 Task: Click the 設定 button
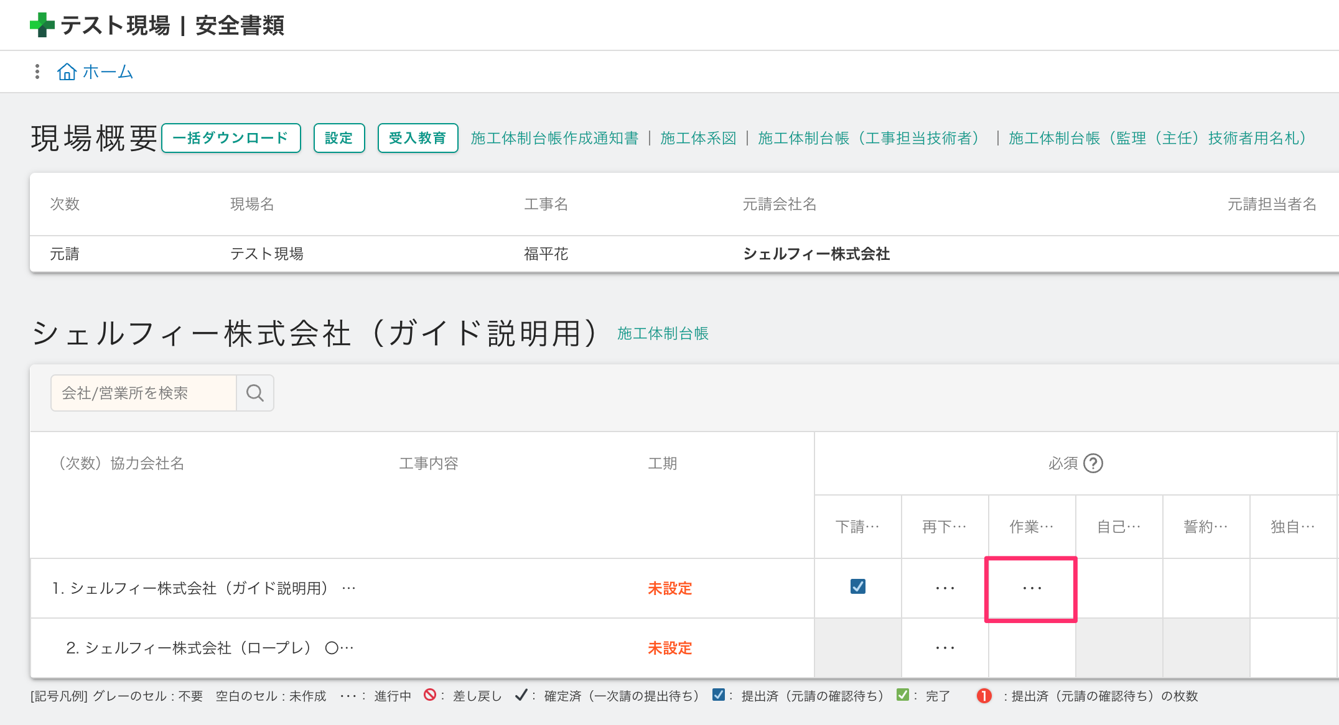click(x=338, y=138)
